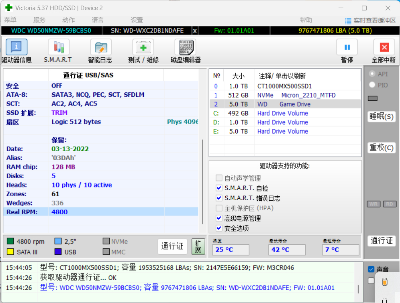Toggle the 声音 sound checkbox
Screen dimensions: 400x303
tap(371, 269)
